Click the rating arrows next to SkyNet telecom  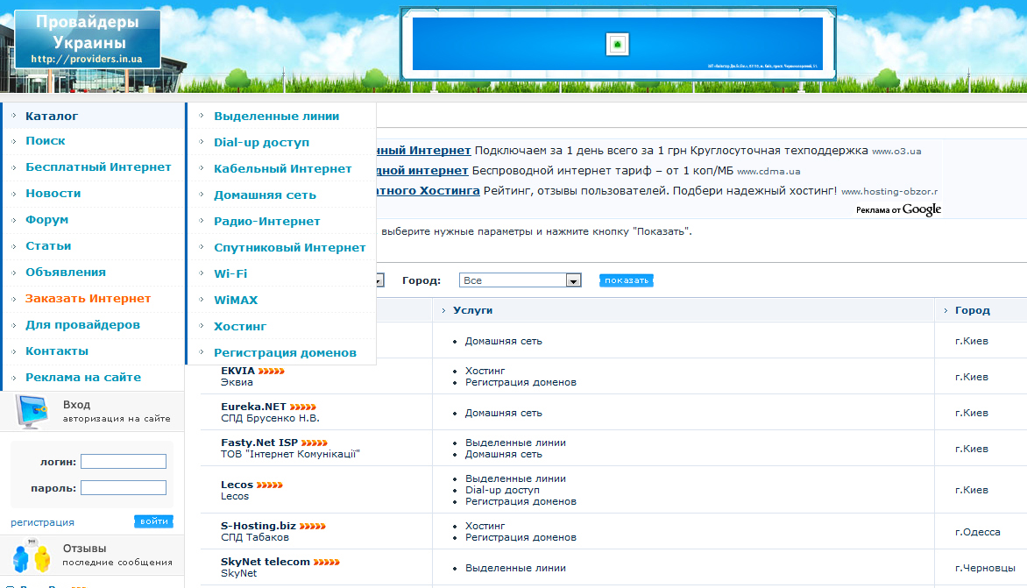pyautogui.click(x=326, y=563)
